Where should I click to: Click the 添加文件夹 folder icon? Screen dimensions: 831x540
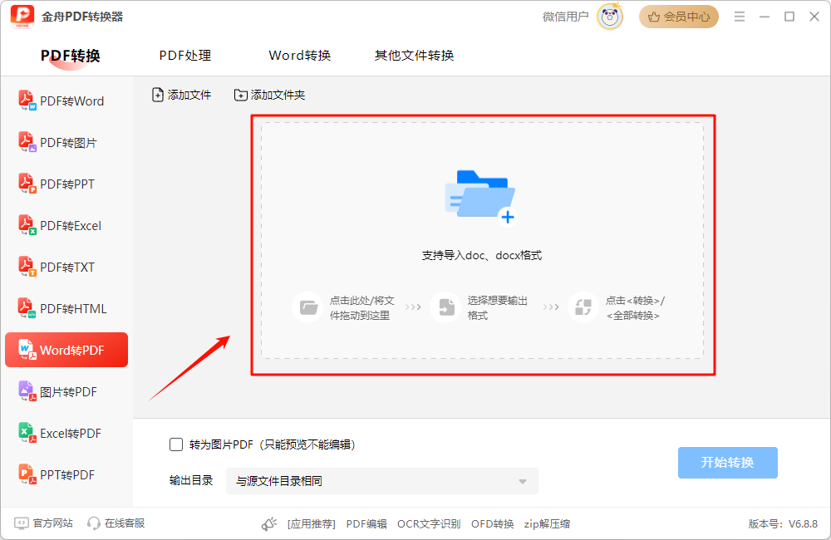(241, 95)
